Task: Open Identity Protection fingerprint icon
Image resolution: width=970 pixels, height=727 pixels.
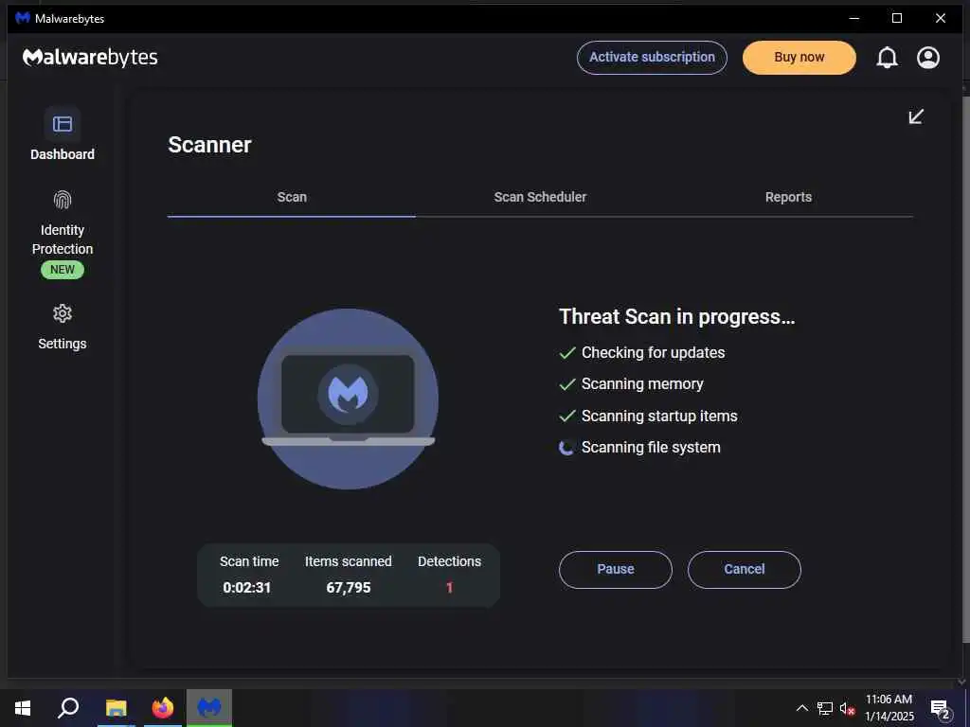Action: tap(63, 201)
